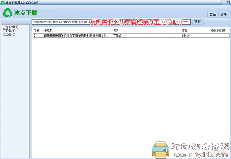
Task: Minimize the 冰点下载器 window
Action: click(x=223, y=2)
